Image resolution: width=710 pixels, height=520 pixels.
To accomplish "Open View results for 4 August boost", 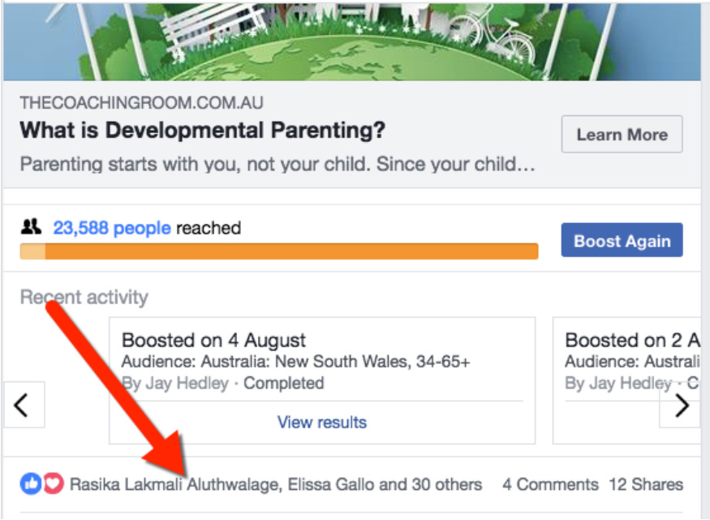I will (322, 422).
